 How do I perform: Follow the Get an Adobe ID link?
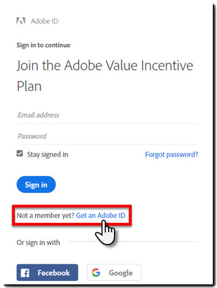tap(101, 215)
